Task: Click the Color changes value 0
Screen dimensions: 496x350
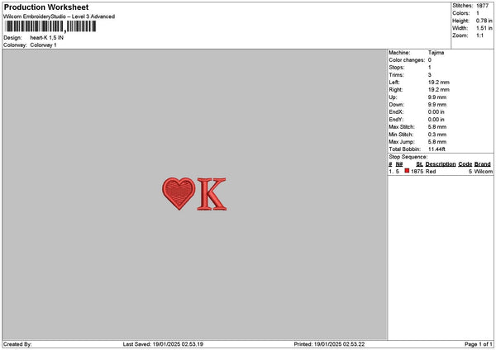Action: click(430, 60)
